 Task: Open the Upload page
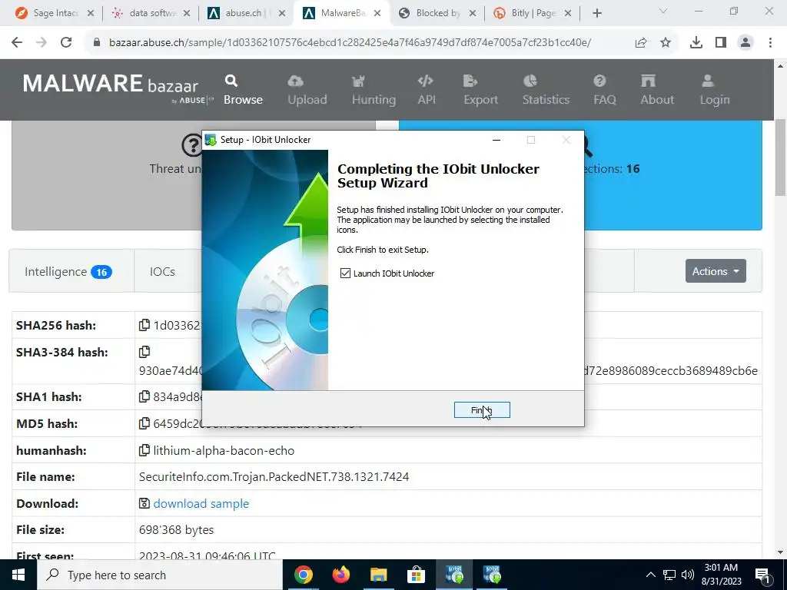click(307, 91)
